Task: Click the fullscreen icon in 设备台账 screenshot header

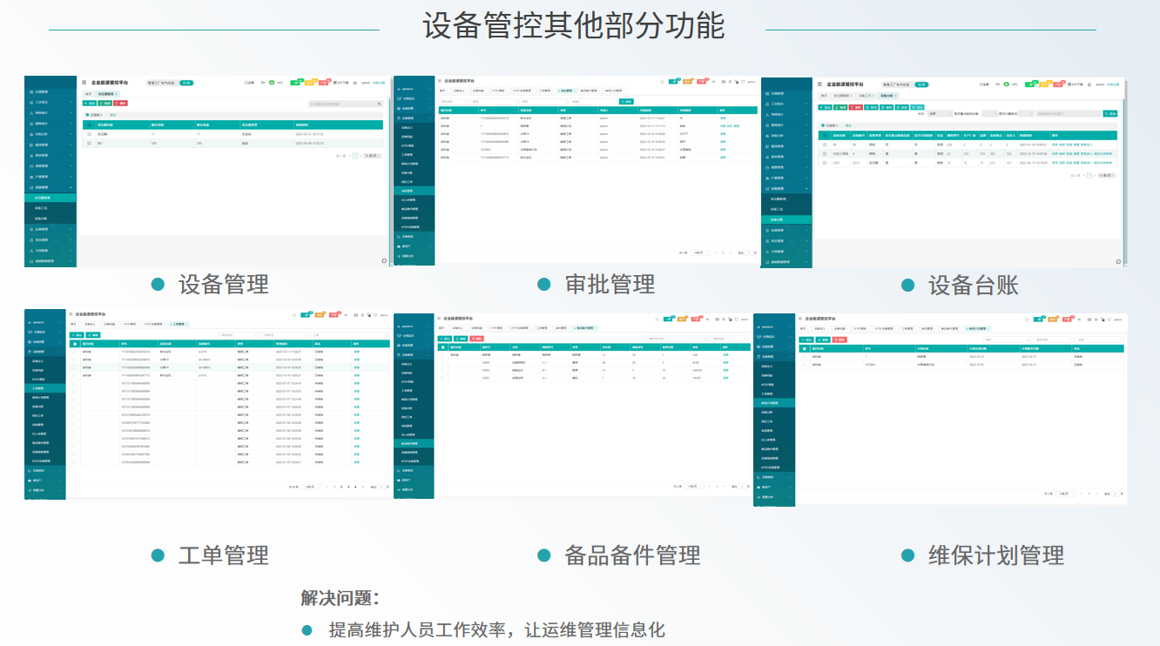Action: coord(984,85)
